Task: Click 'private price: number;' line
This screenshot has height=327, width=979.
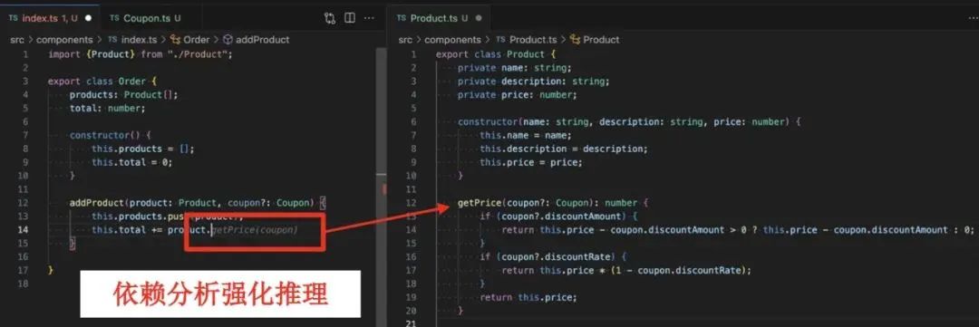Action: point(518,95)
